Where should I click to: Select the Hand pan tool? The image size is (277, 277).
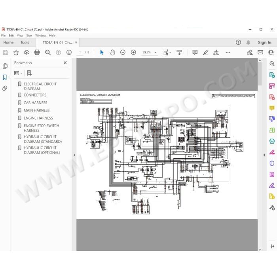point(112,52)
